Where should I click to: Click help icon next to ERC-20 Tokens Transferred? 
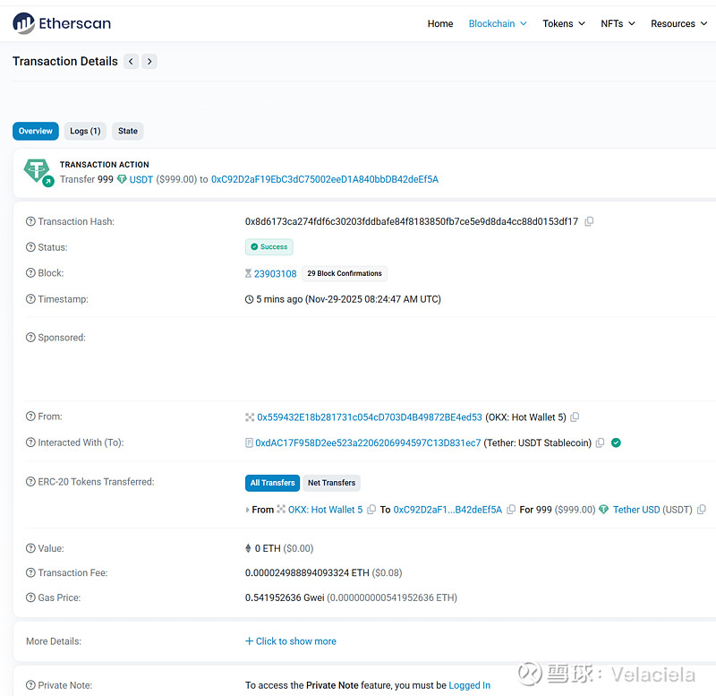pos(30,482)
